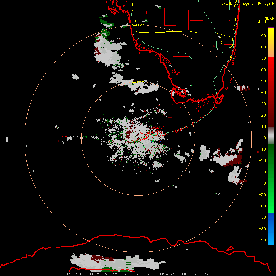Click the "70" value on the velocity scale
Screen dimensions: 276x276
click(263, 59)
